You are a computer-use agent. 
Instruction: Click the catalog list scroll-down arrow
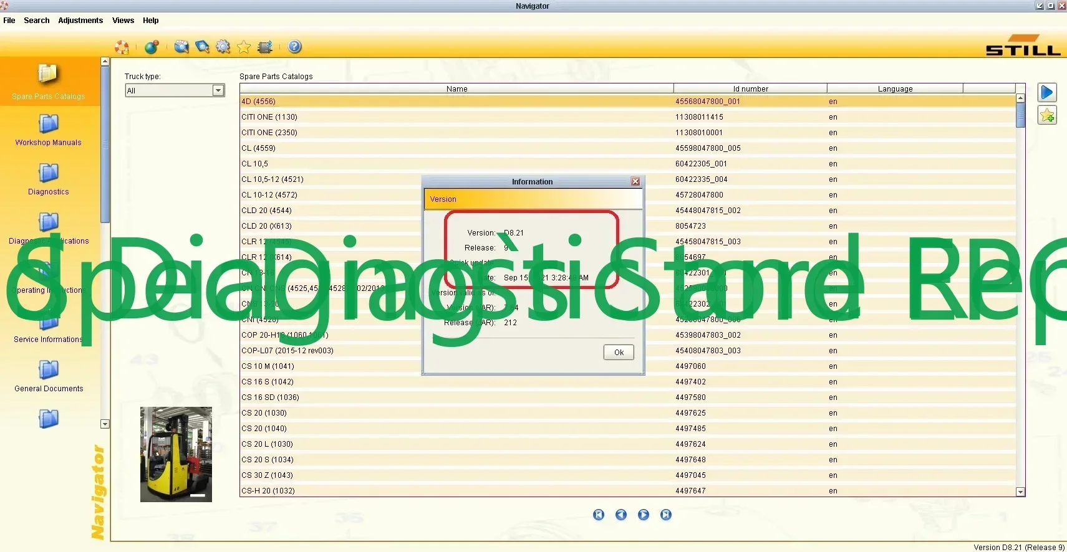1020,492
